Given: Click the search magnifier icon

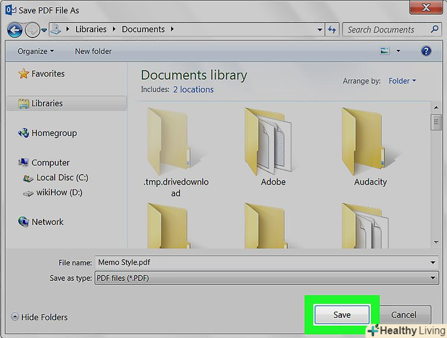Looking at the screenshot, I should [x=435, y=29].
